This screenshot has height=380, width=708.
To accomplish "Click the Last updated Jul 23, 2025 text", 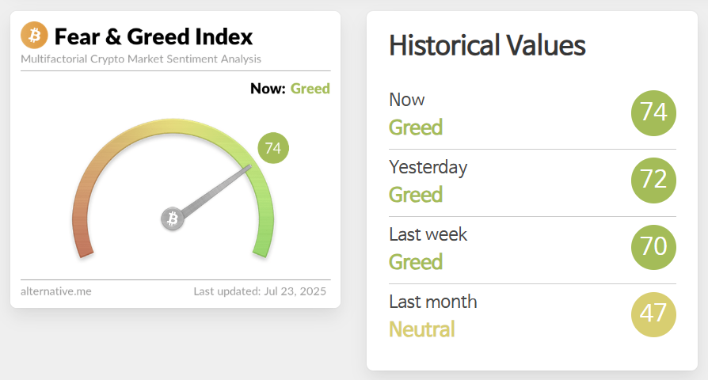I will (261, 291).
